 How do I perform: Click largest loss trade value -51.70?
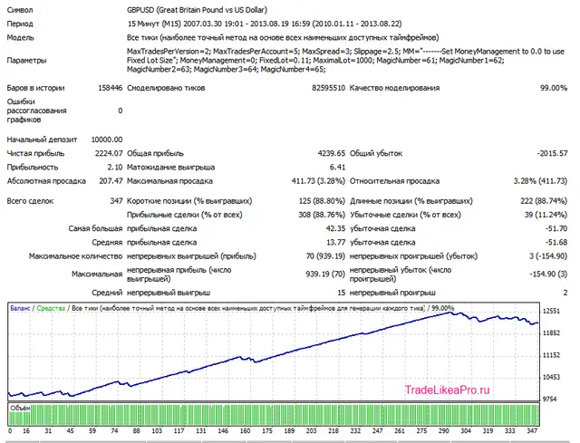point(556,229)
